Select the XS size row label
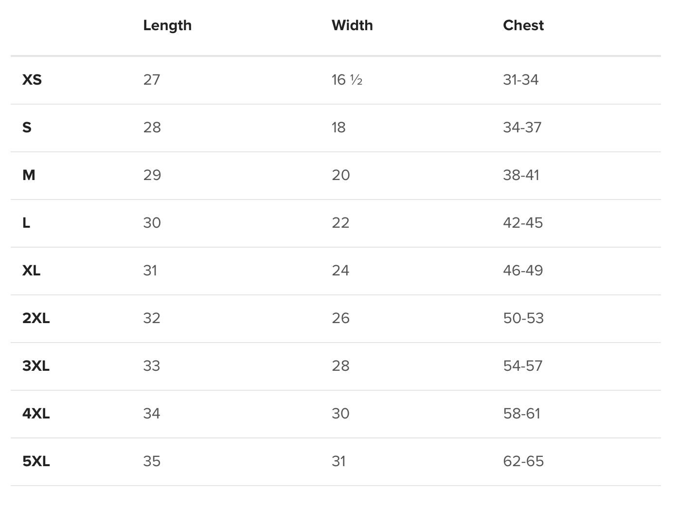This screenshot has height=508, width=676. click(32, 80)
